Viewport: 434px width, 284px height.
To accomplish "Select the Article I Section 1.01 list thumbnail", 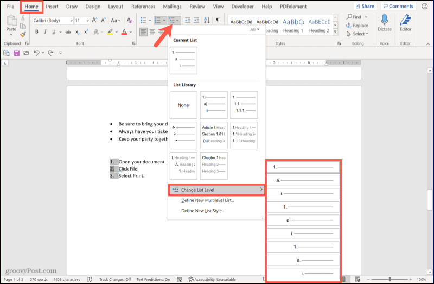I will coord(214,136).
